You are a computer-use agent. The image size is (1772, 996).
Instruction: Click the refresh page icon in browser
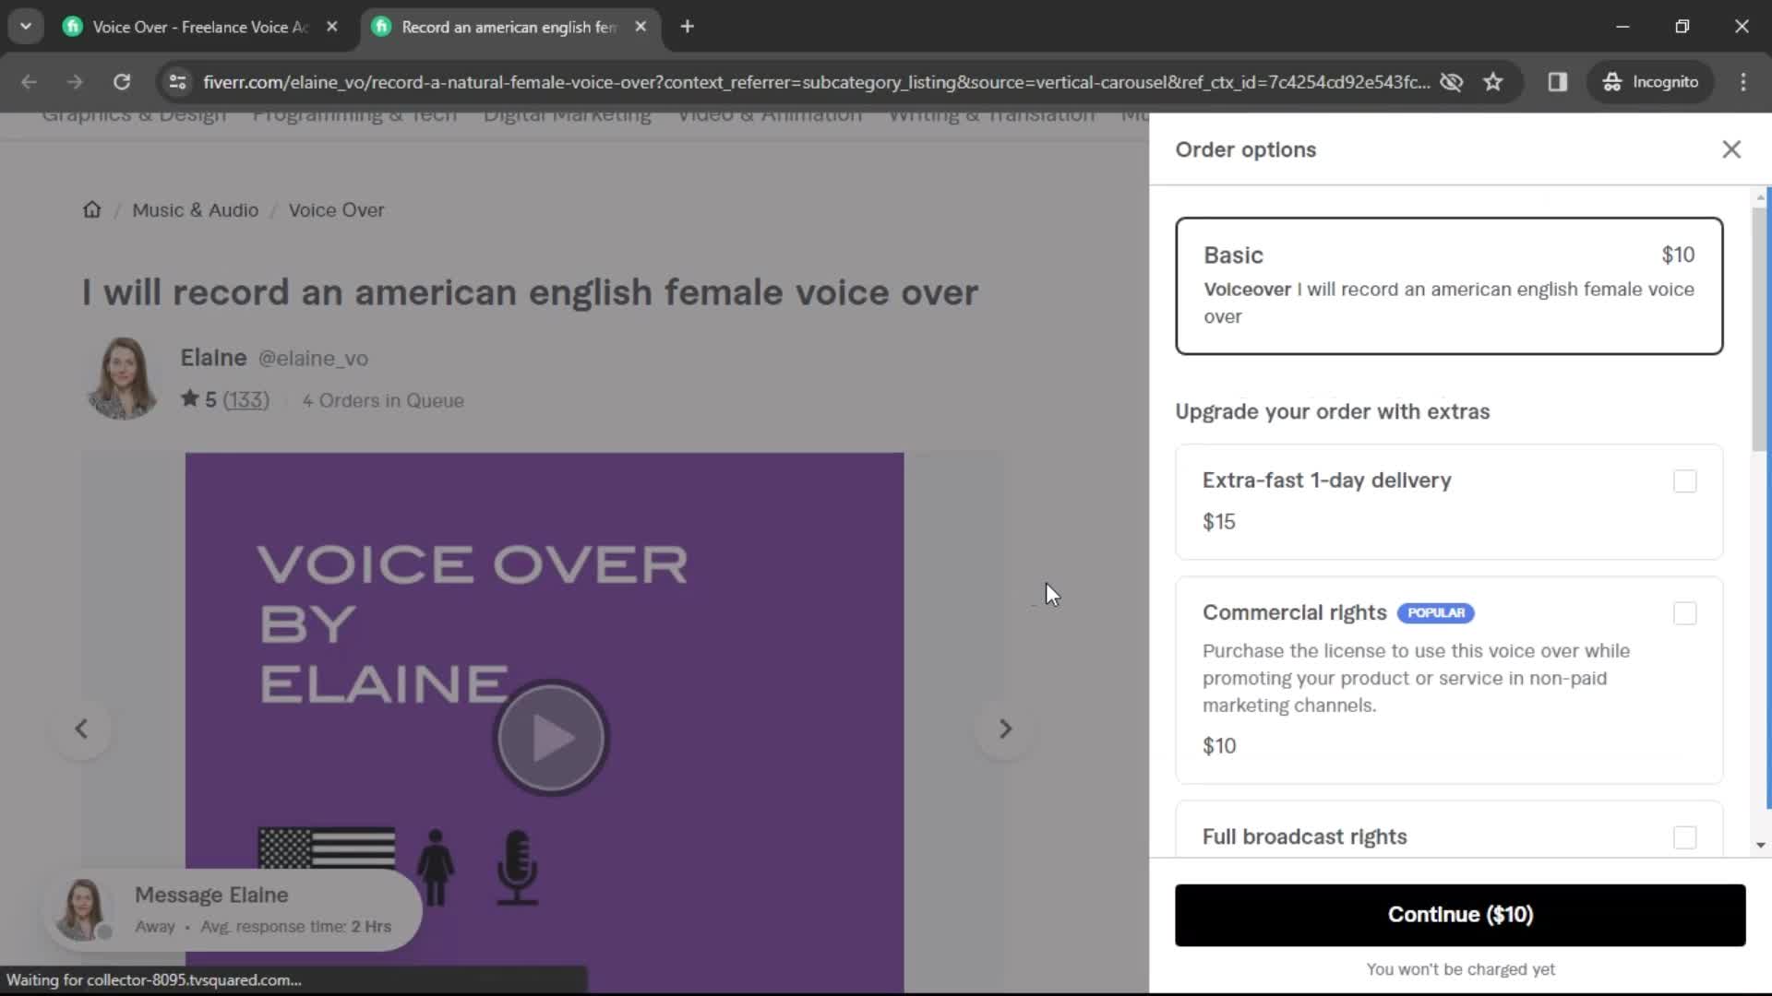(x=122, y=81)
